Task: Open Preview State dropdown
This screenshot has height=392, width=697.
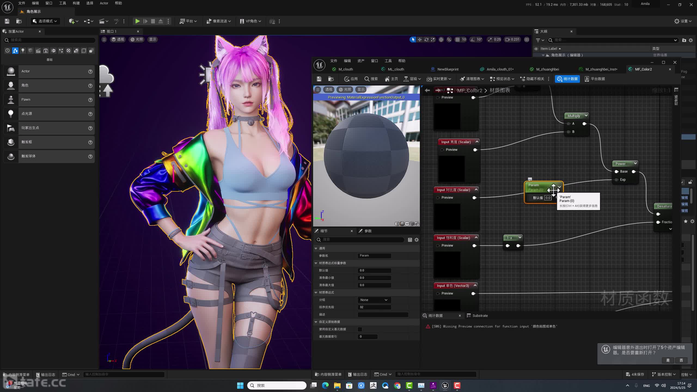Action: [502, 79]
